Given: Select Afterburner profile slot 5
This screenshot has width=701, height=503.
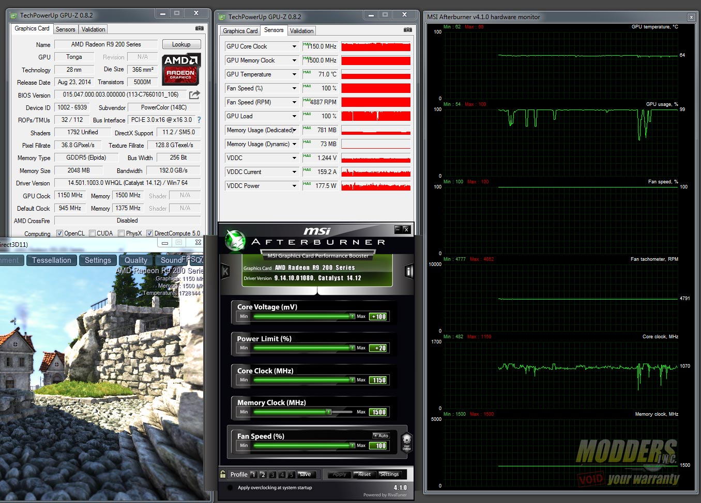Looking at the screenshot, I should 291,475.
